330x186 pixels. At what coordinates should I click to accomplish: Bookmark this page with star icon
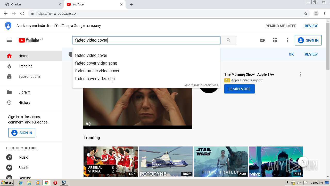point(306,13)
